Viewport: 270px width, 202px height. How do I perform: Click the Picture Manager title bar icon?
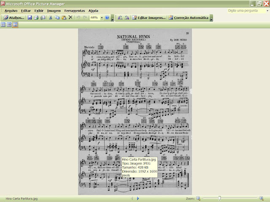tap(3, 3)
